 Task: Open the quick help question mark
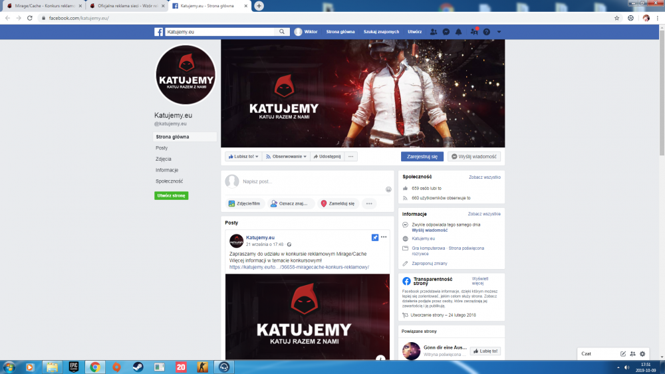click(x=487, y=32)
